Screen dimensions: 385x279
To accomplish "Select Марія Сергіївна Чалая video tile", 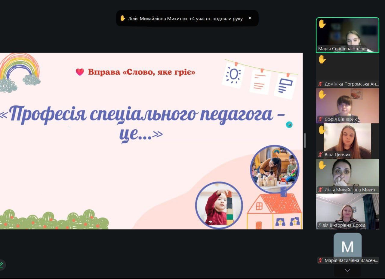I will coord(347,35).
